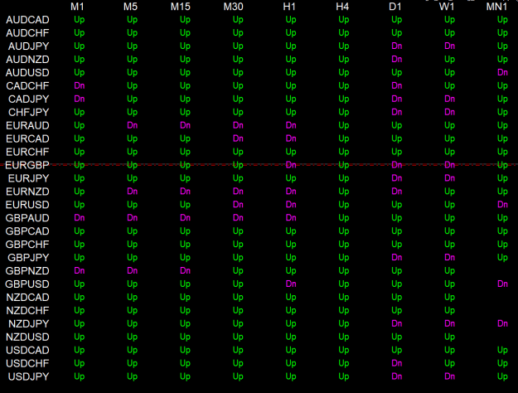Click USDCHF's Dn value under D1
The width and height of the screenshot is (518, 393).
coord(397,363)
